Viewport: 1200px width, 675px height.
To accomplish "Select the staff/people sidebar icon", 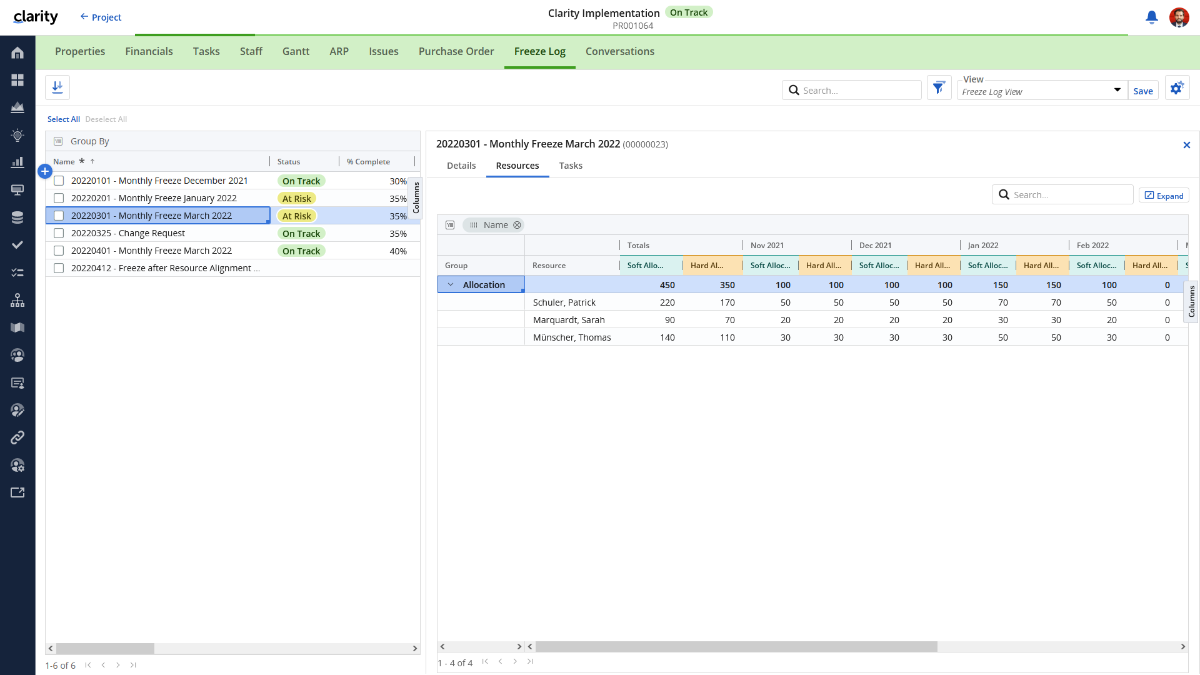I will [x=17, y=355].
